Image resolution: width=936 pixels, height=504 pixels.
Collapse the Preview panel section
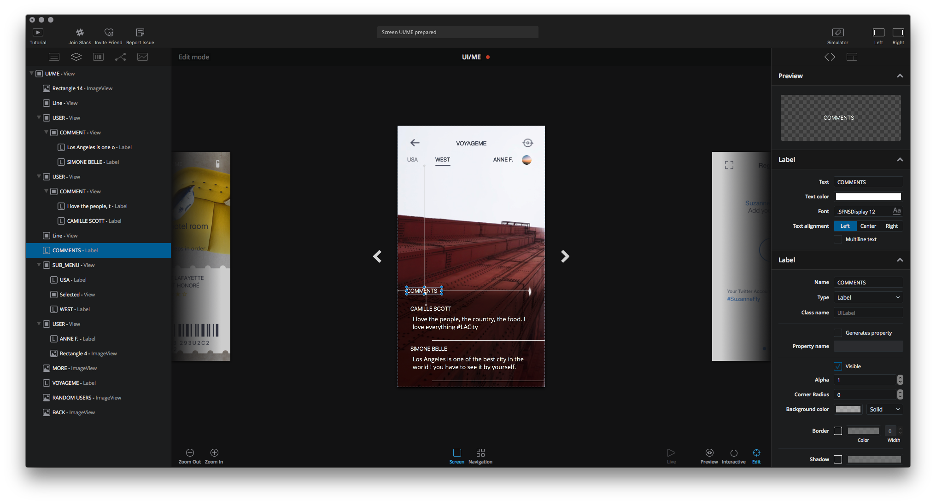[899, 76]
